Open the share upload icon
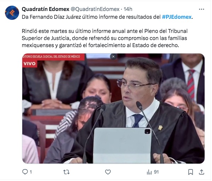This screenshot has width=212, height=181. 201,172
